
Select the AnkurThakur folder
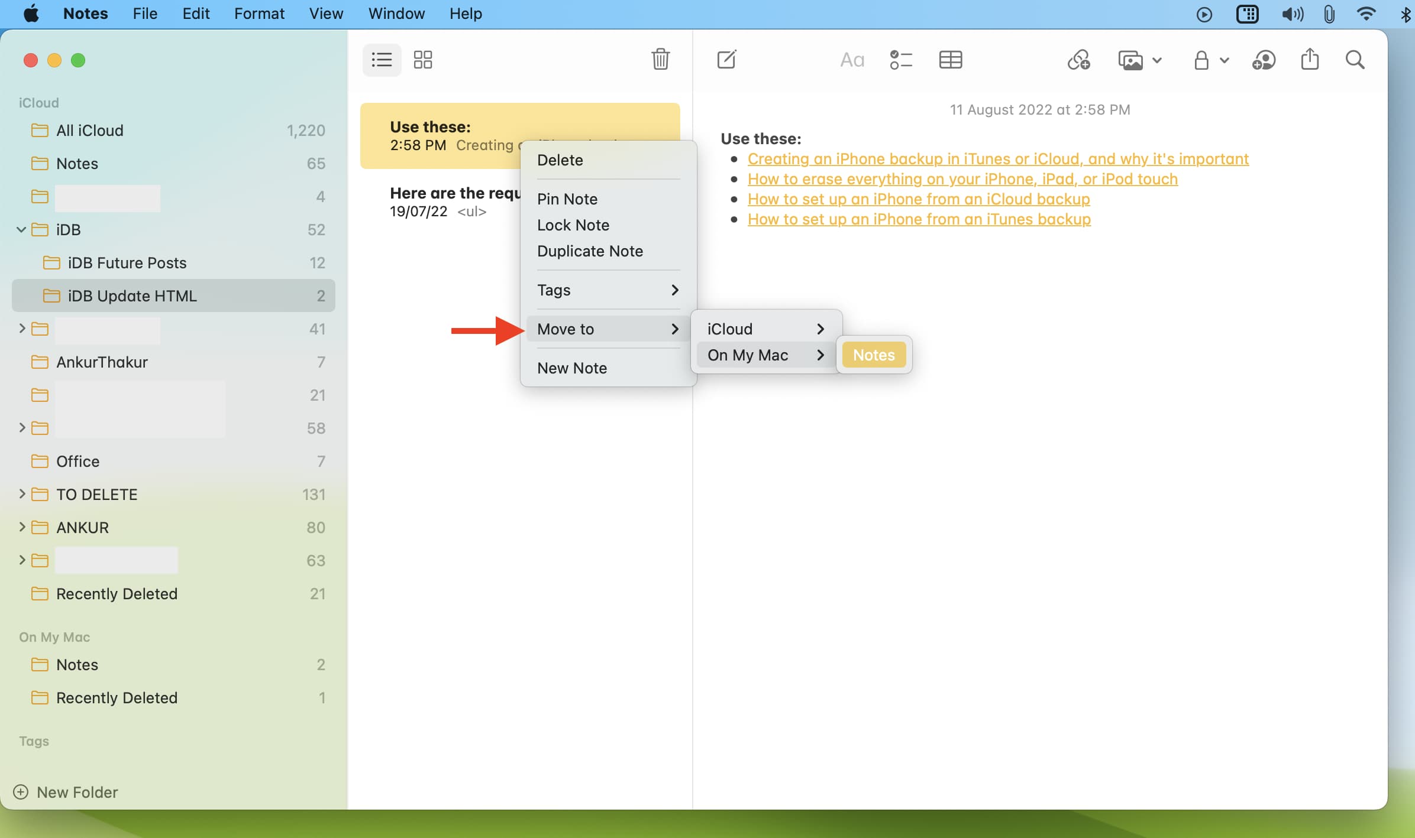tap(173, 362)
